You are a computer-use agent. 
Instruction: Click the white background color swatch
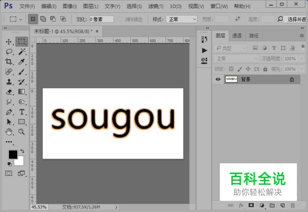point(20,162)
